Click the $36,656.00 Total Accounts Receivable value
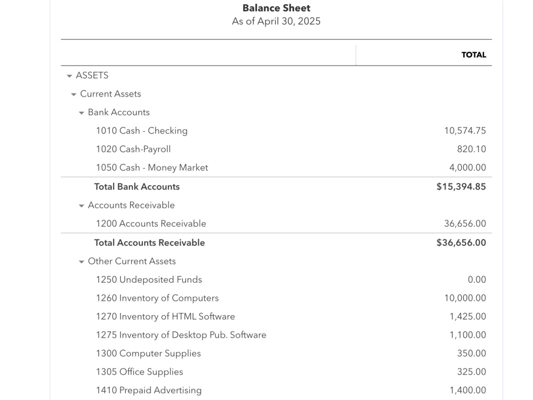 pos(461,243)
